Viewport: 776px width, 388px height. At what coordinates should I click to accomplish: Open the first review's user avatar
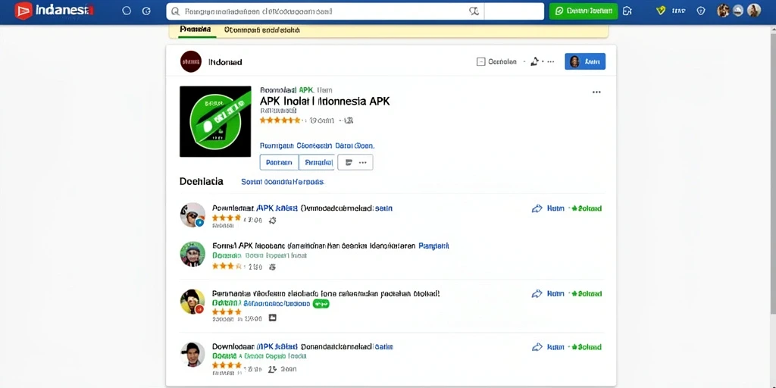[x=192, y=214]
